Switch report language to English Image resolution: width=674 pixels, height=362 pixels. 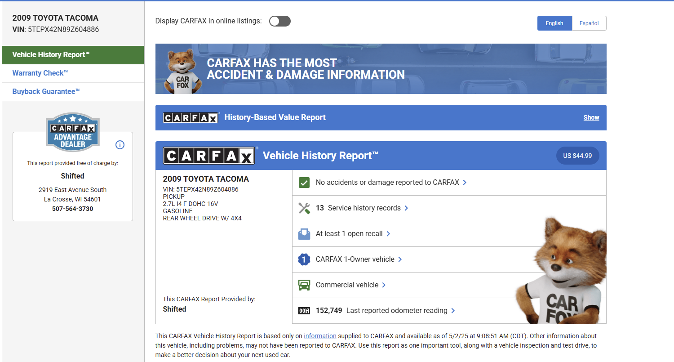(x=554, y=23)
